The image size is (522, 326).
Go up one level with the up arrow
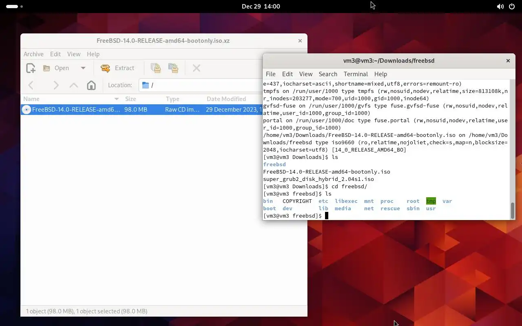[74, 85]
